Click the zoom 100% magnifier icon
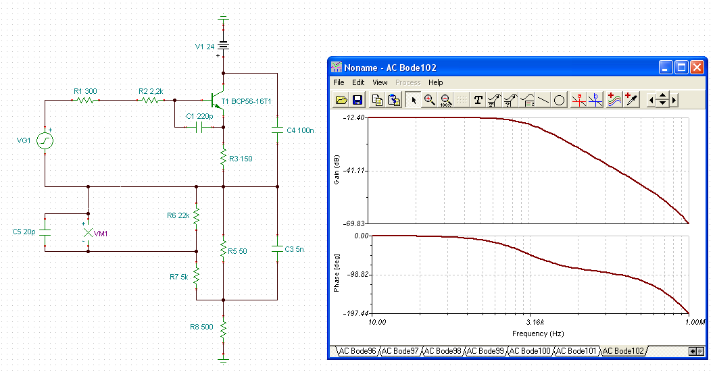The image size is (715, 374). tap(446, 100)
